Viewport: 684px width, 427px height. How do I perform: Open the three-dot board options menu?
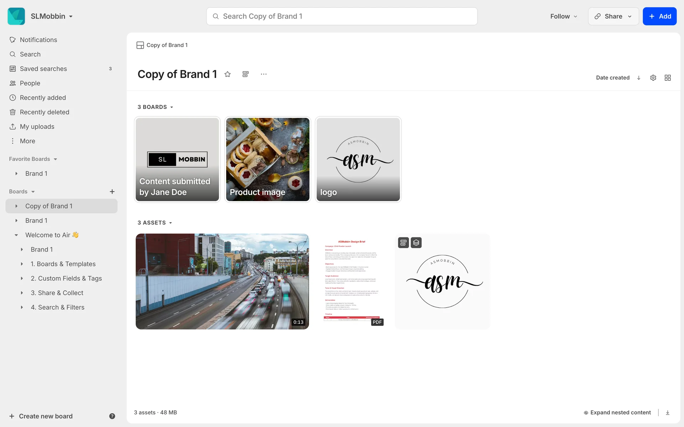(264, 74)
